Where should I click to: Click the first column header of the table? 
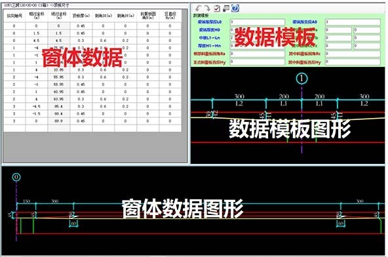click(14, 16)
